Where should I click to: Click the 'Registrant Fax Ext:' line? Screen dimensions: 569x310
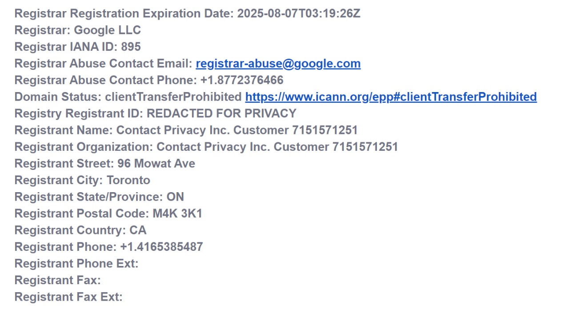click(x=68, y=297)
